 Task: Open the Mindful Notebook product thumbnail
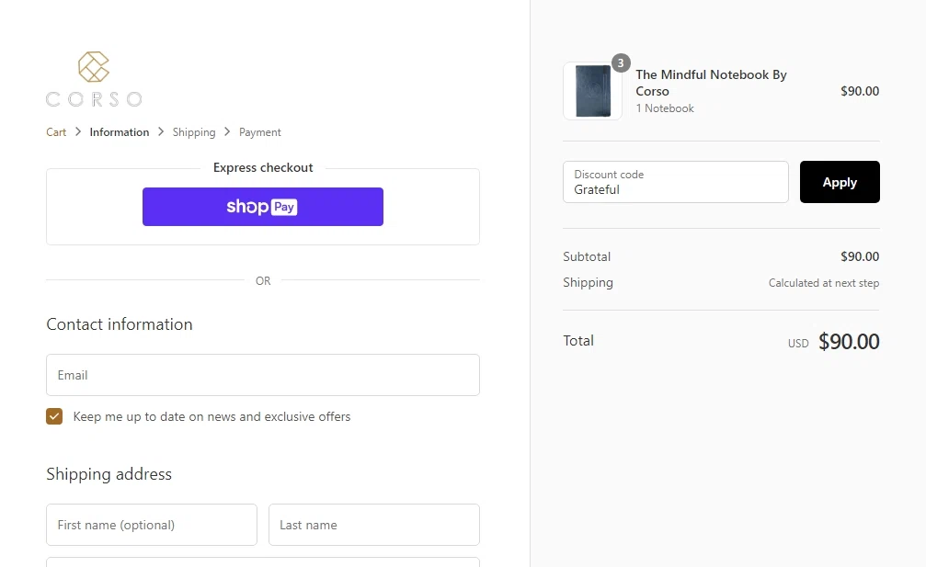click(592, 91)
